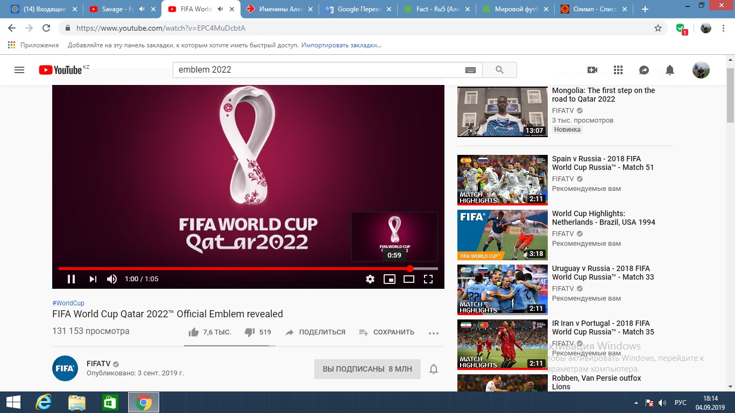Click the ВЫ ПОДПИСАНЫ subscribed button
The width and height of the screenshot is (735, 413).
click(367, 369)
